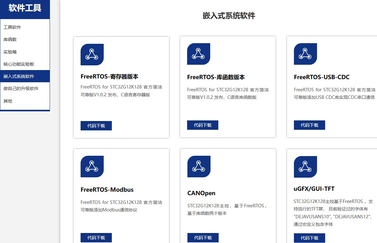The image size is (377, 243).
Task: Go to 核心功能实验板 sidebar item
Action: click(25, 64)
